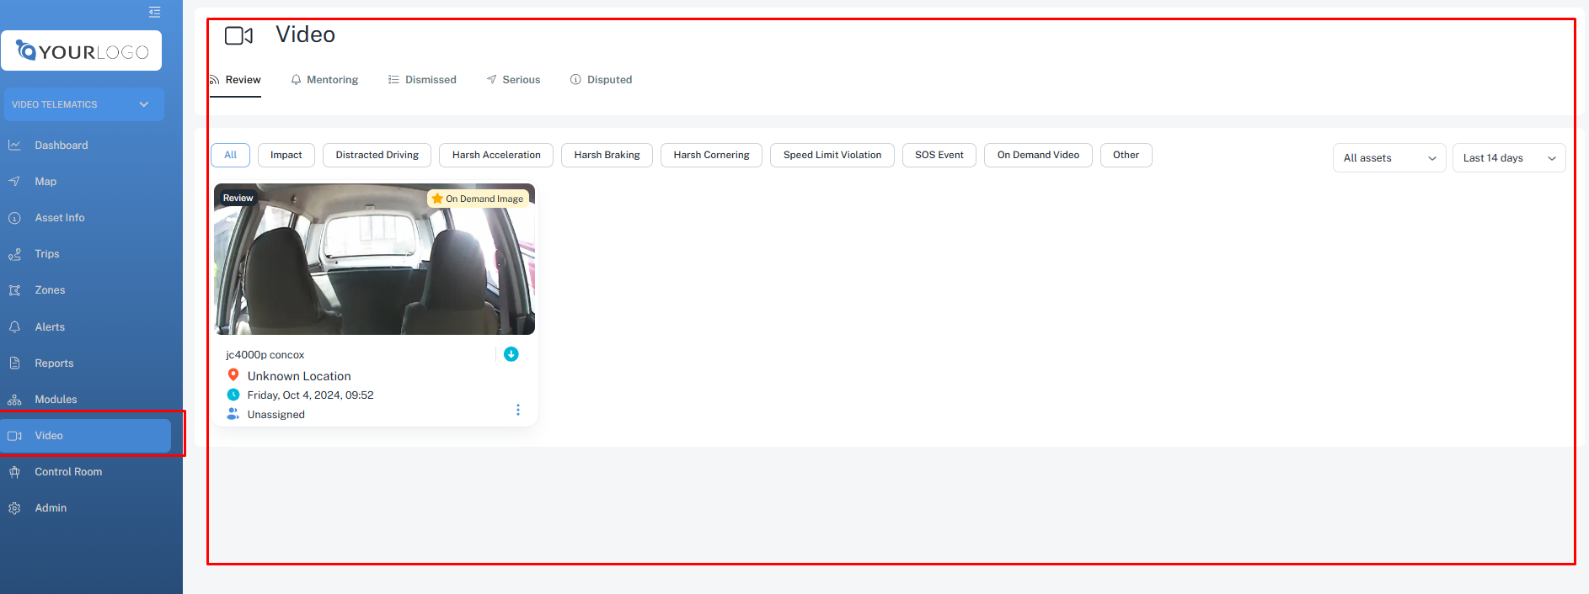Filter by Impact events
The width and height of the screenshot is (1589, 594).
click(286, 155)
